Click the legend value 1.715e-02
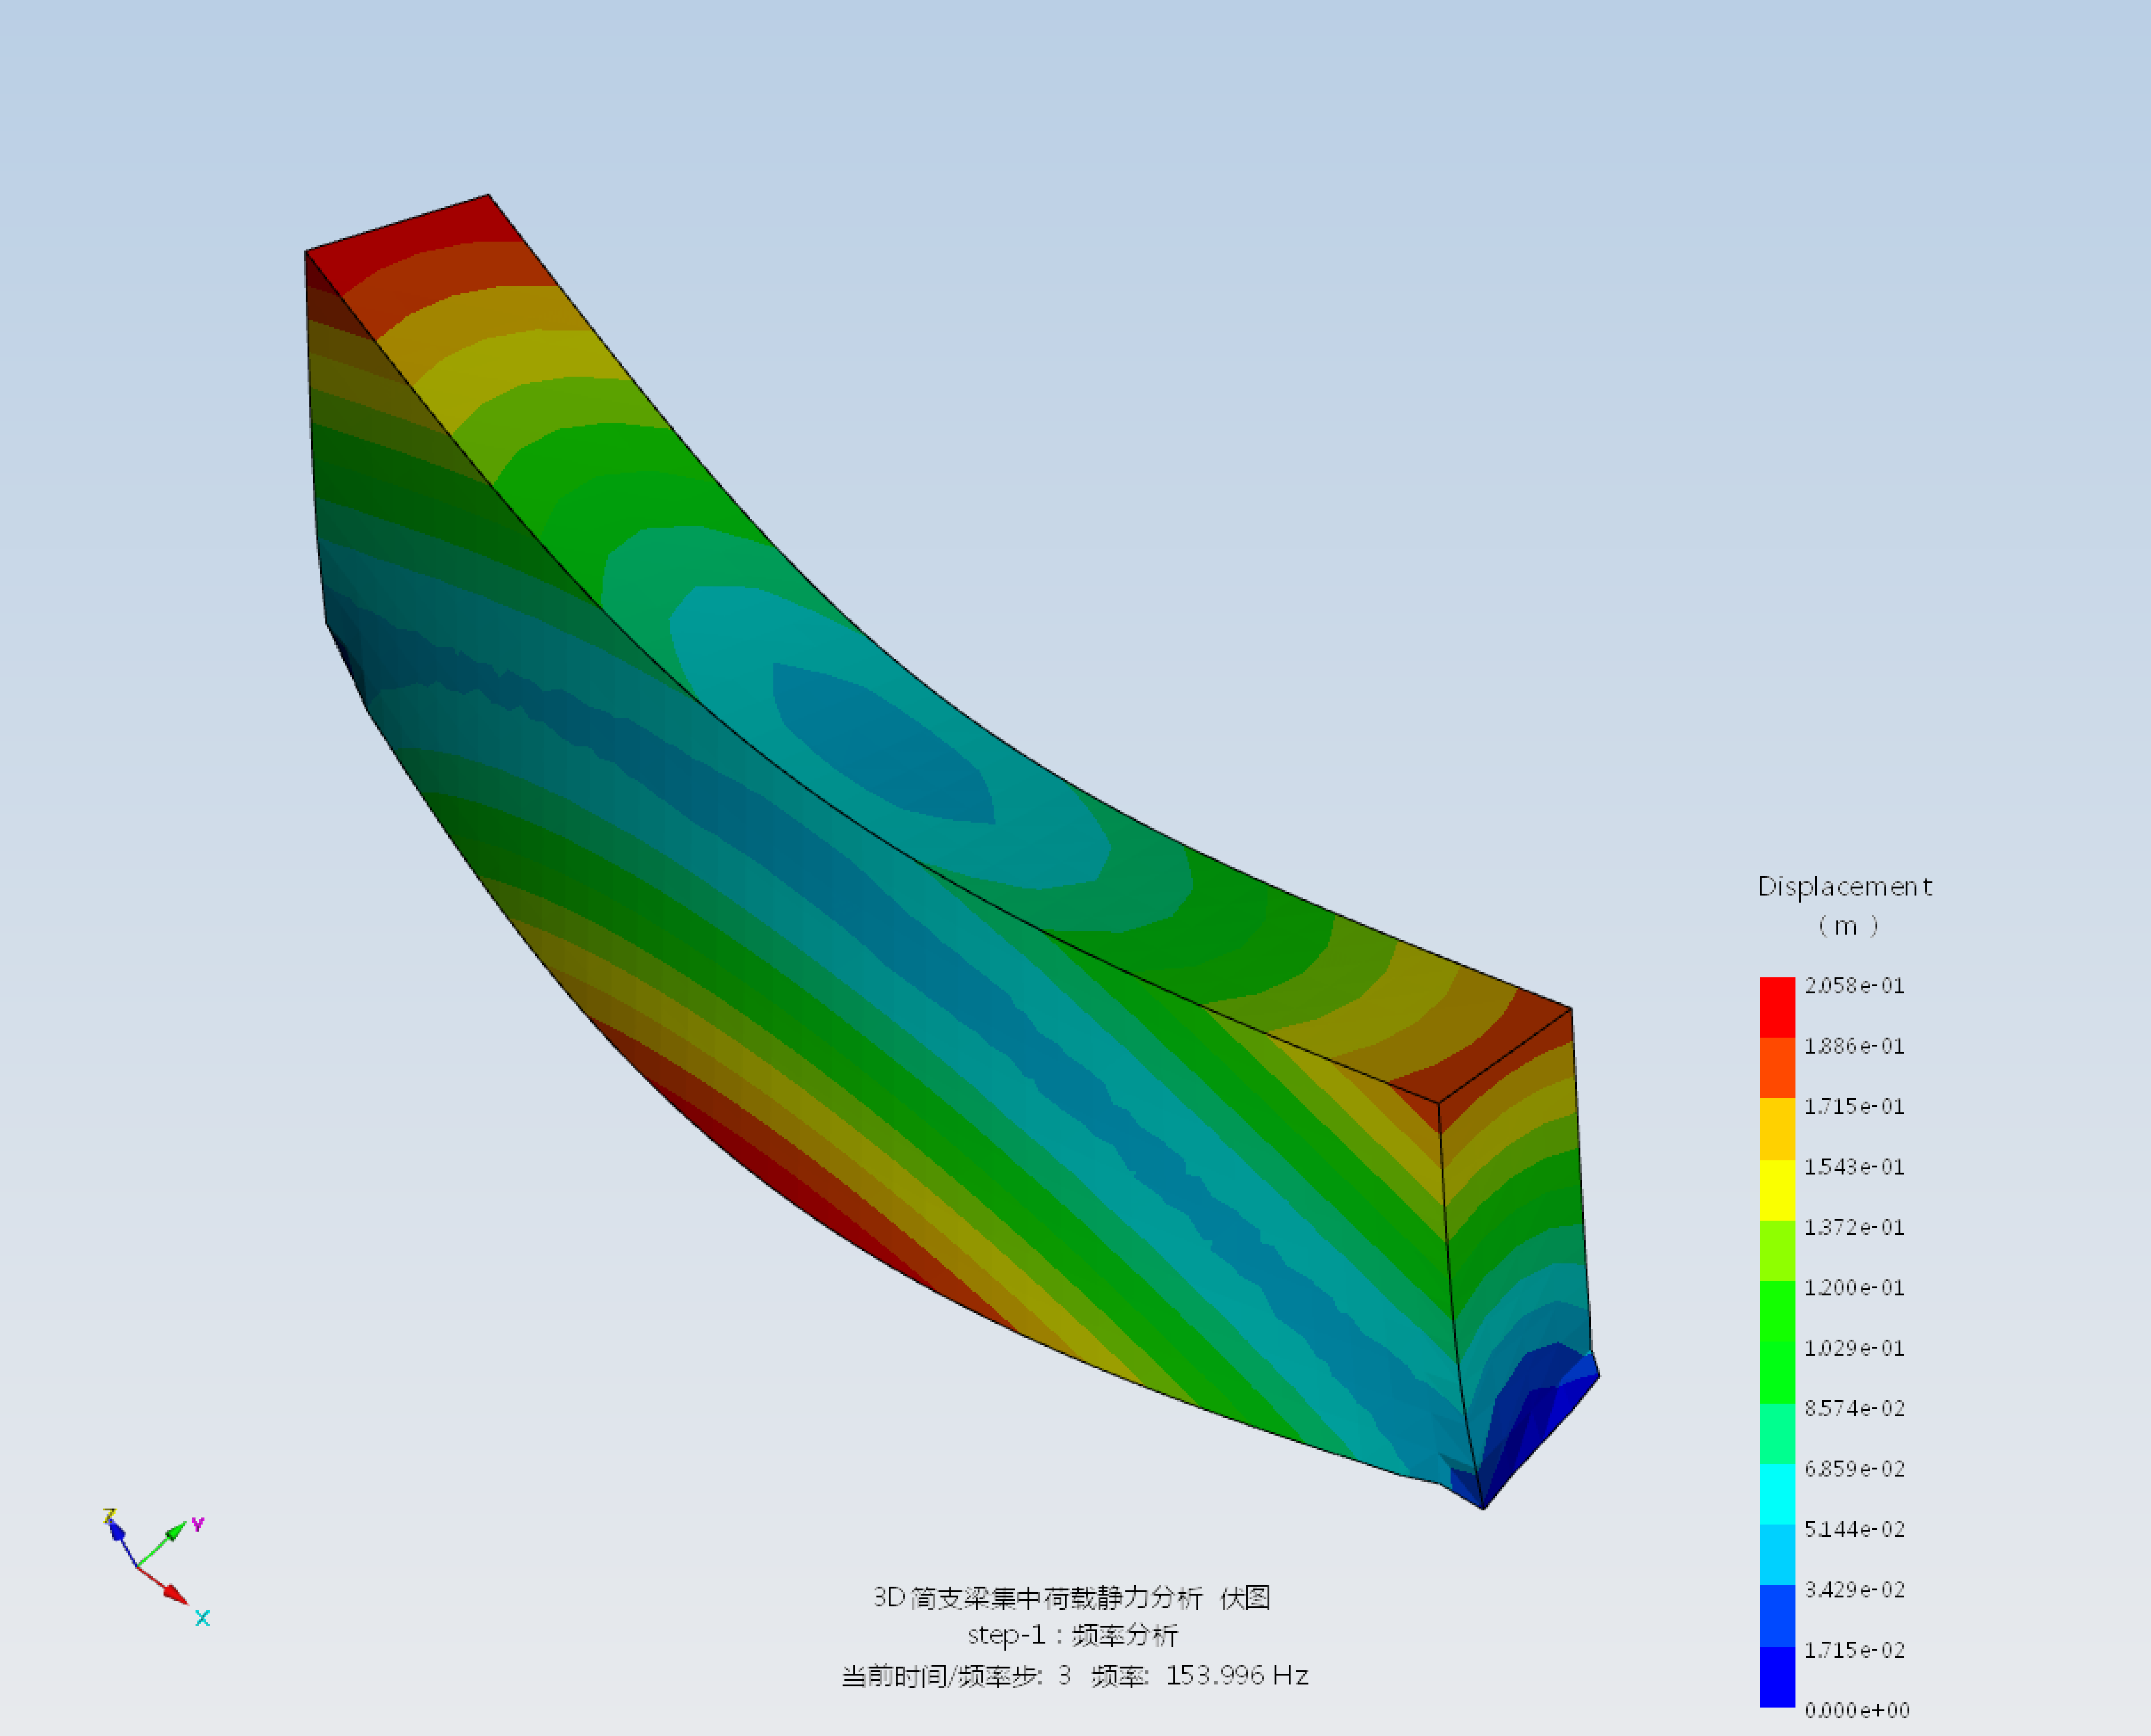 coord(1854,1650)
